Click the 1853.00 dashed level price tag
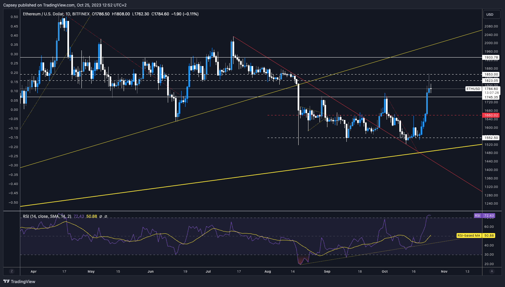The image size is (505, 287). pos(491,75)
